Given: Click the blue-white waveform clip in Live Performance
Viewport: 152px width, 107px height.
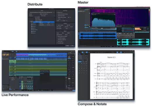Looking at the screenshot, I should coord(42,59).
